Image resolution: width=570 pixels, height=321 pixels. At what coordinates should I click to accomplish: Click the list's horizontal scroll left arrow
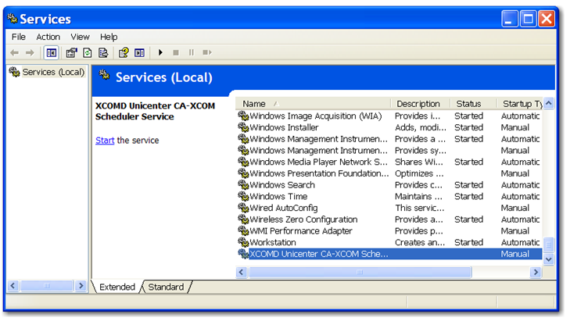(x=242, y=272)
